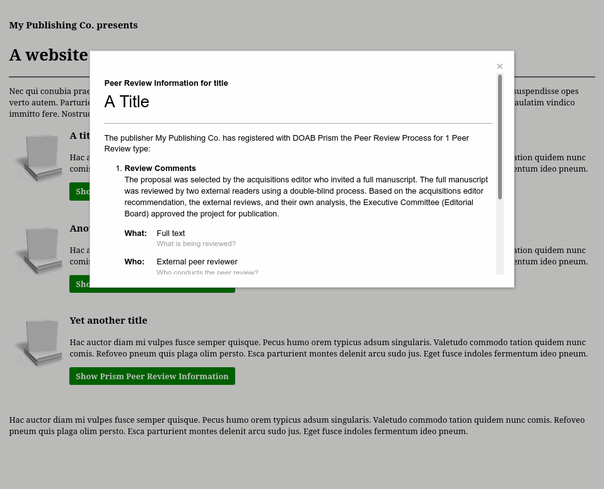Click the 'Who:' label
This screenshot has height=489, width=604.
[x=134, y=262]
